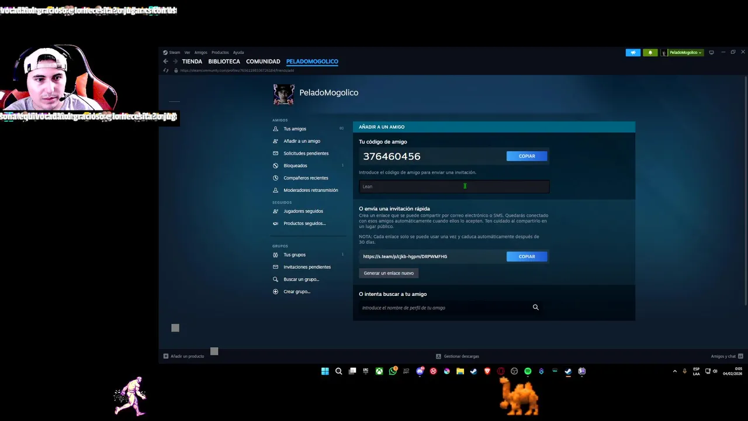Open the Amigos menu

coord(201,53)
